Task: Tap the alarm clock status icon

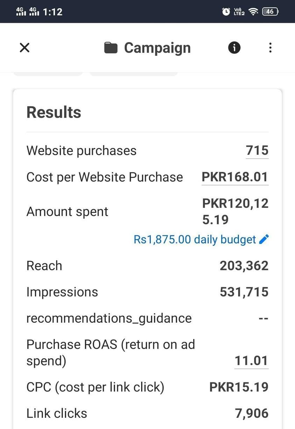Action: point(226,12)
